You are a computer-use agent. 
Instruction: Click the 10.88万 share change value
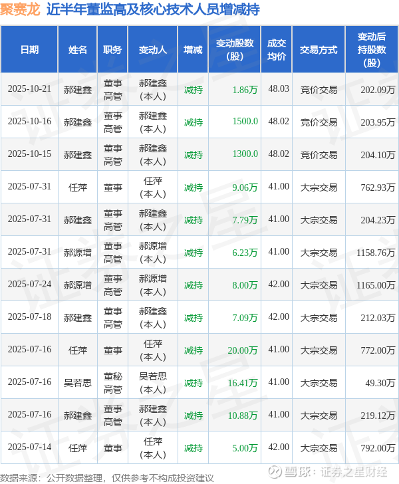[243, 416]
